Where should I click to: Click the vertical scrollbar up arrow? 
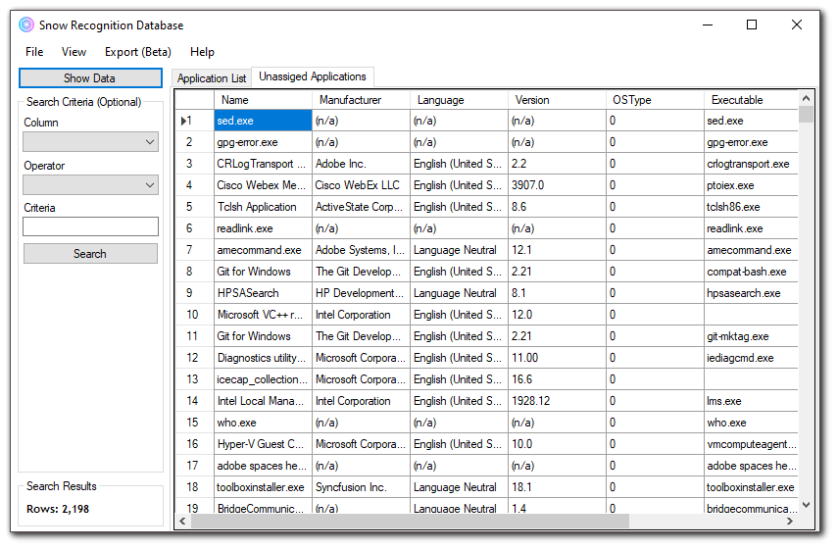click(x=806, y=98)
